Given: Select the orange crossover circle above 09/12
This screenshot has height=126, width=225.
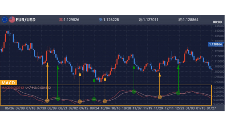Looking at the screenshot, I should click(x=80, y=101).
